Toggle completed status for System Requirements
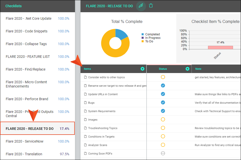The image size is (241, 160). 163,111
